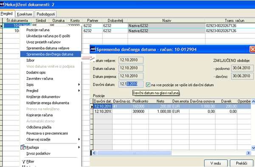This screenshot has height=167, width=255.
Task: Switch to the Podrobnosti tab
Action: (45, 14)
